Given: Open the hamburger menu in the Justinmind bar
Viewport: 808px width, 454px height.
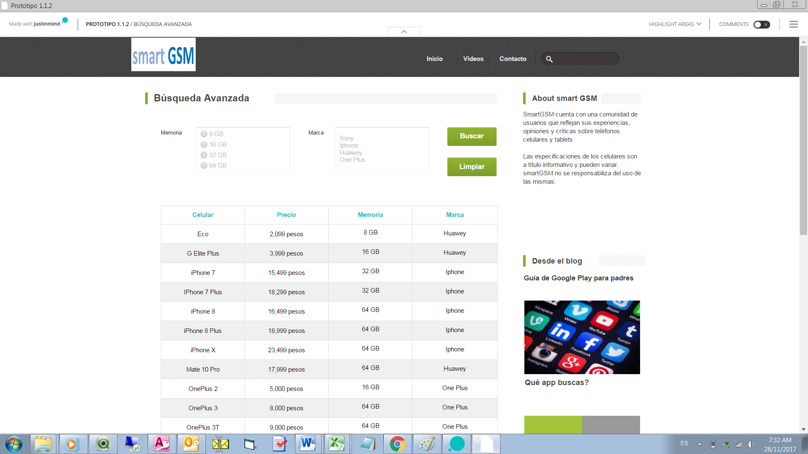Looking at the screenshot, I should tap(794, 24).
